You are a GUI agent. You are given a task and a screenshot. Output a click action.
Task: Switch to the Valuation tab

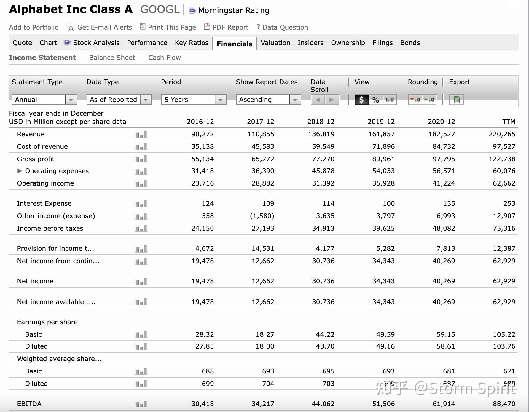[275, 43]
